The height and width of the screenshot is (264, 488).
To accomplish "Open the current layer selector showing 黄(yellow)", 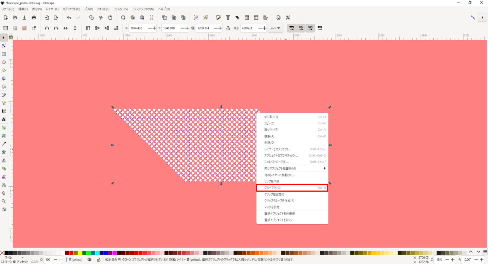I will coord(75,260).
